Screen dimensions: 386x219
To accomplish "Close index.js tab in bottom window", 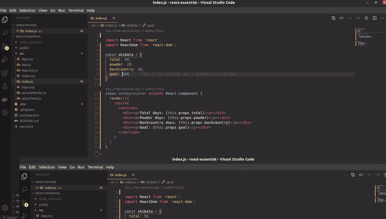I will (x=133, y=175).
